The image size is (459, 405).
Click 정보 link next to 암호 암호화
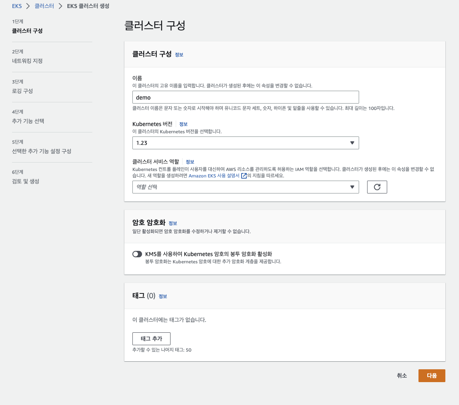coord(173,223)
